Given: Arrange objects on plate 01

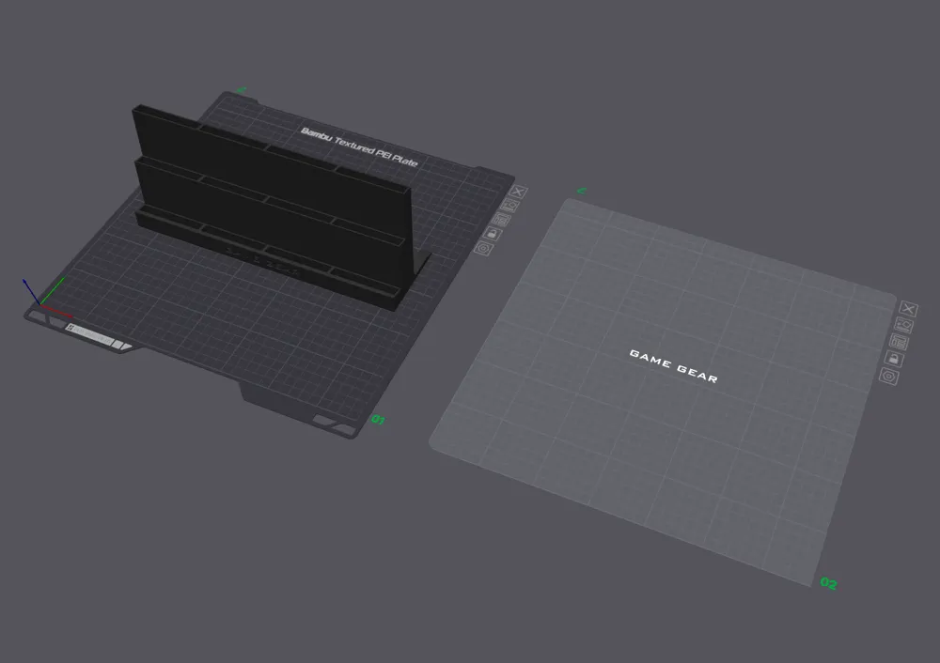Looking at the screenshot, I should [501, 220].
